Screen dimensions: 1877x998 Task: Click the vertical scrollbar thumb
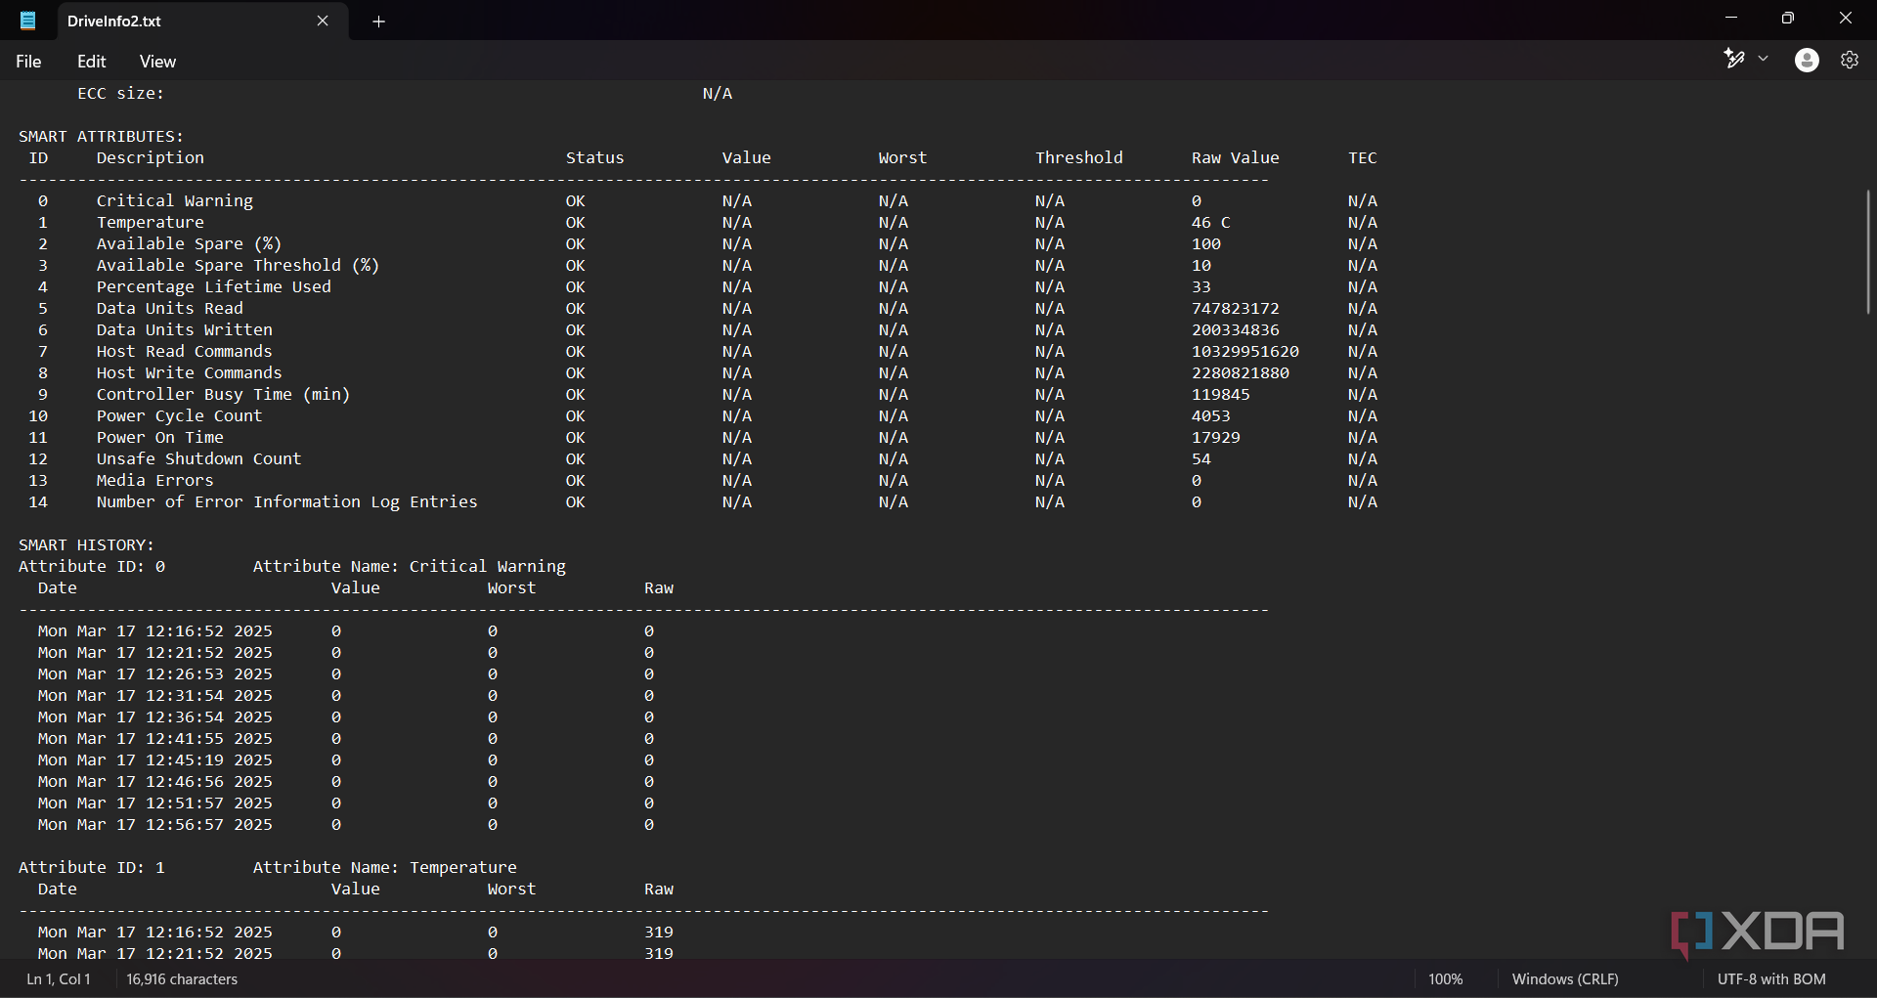(x=1868, y=252)
